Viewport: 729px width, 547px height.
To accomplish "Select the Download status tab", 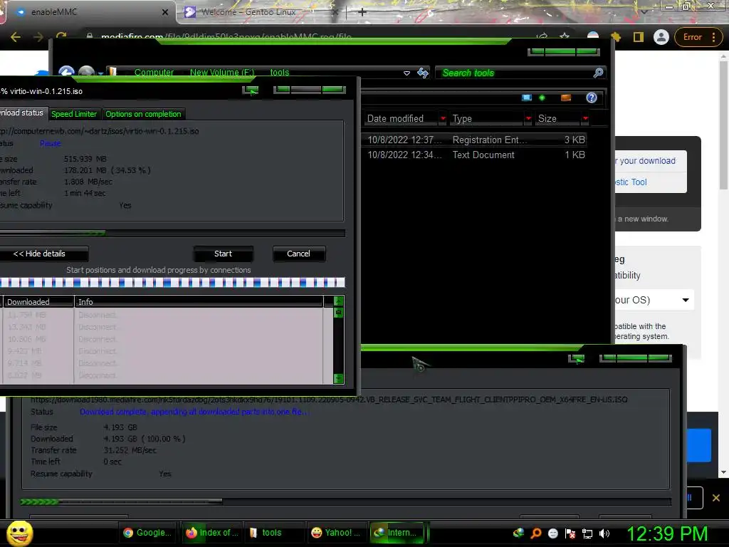I will (22, 113).
